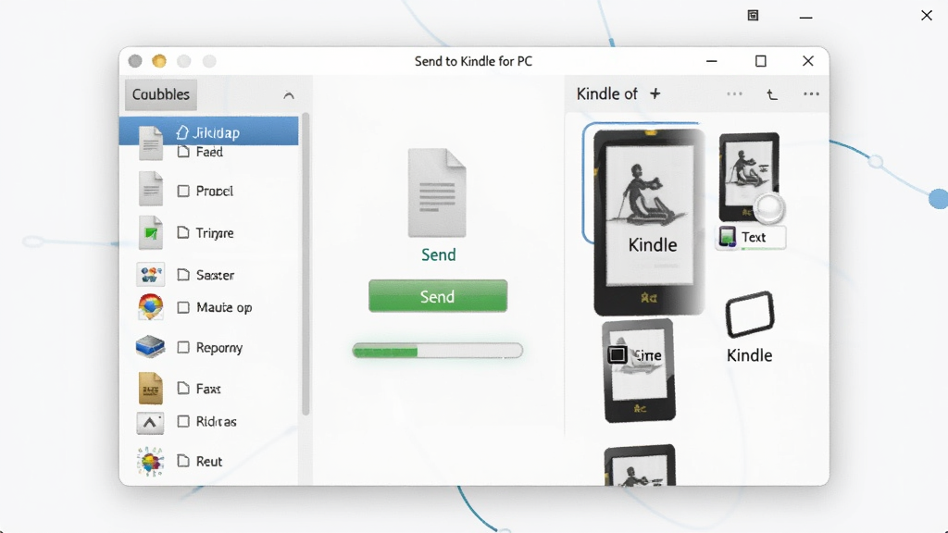Collapse the Coubbles panel with the chevron
Viewport: 948px width, 533px height.
click(x=289, y=95)
